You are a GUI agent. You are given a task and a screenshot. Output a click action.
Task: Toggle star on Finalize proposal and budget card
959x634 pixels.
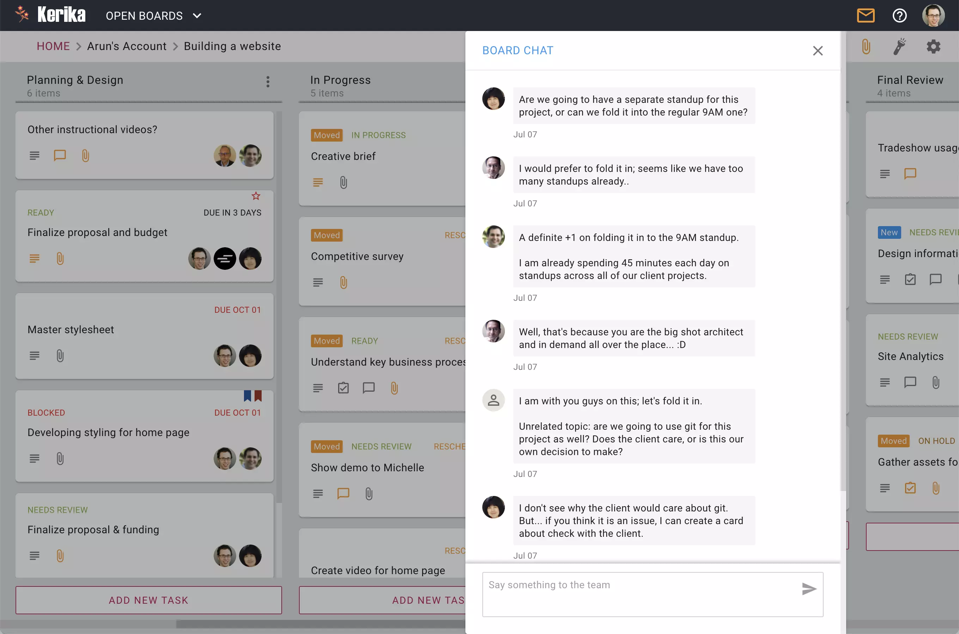point(256,196)
